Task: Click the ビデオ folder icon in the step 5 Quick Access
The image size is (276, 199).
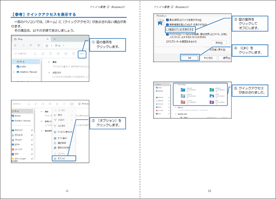Action: 212,102
